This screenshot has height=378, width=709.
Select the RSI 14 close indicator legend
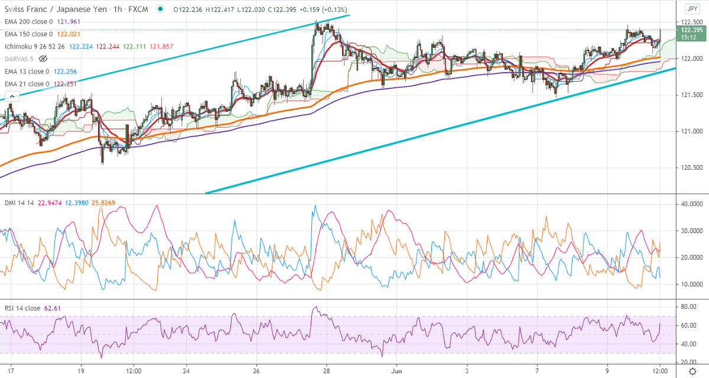(22, 308)
